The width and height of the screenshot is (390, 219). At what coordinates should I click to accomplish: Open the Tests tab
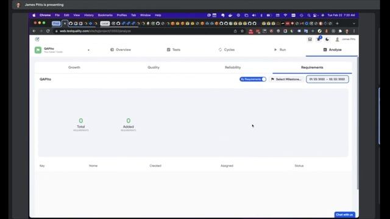pyautogui.click(x=174, y=50)
